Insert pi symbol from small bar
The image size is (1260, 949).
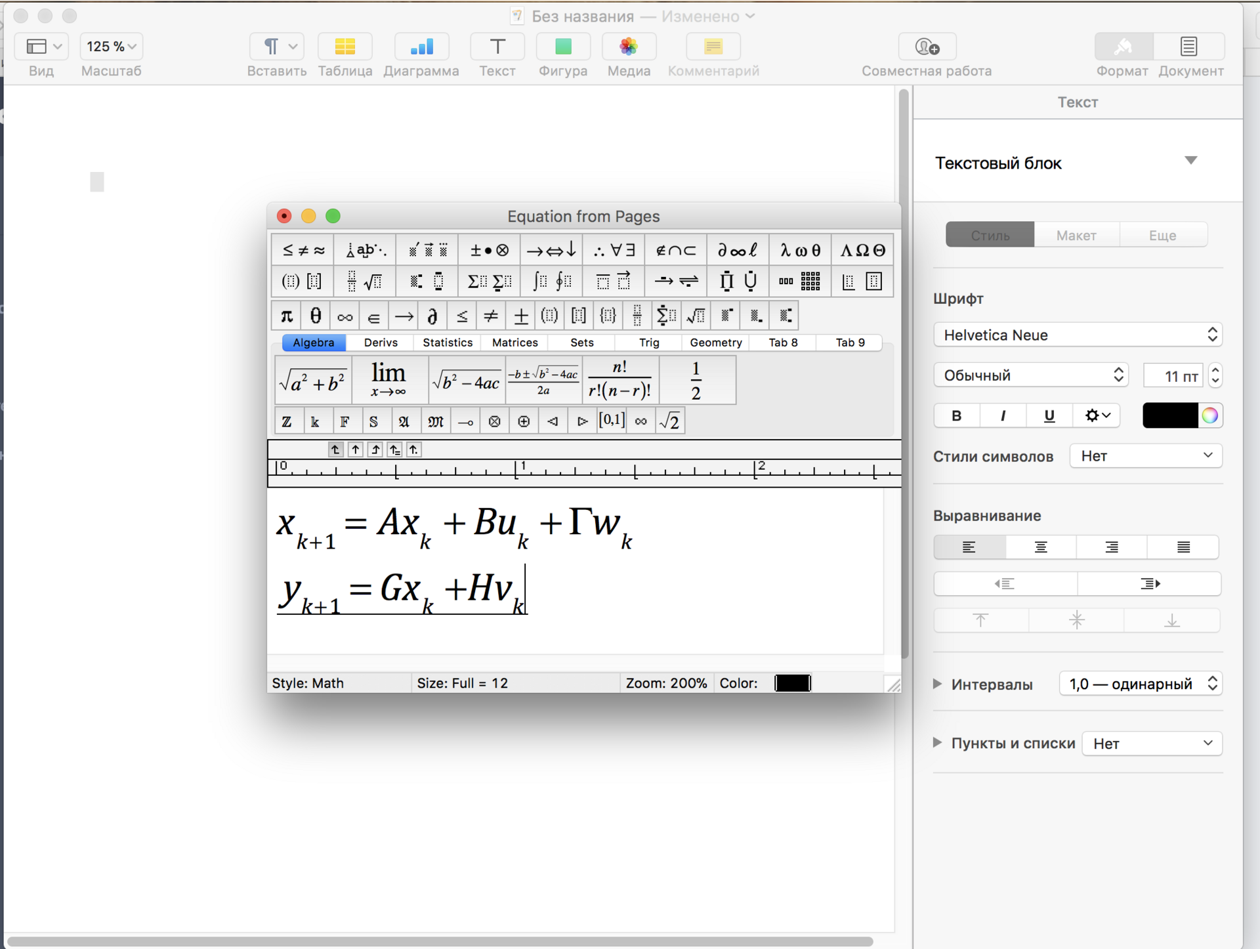[287, 316]
